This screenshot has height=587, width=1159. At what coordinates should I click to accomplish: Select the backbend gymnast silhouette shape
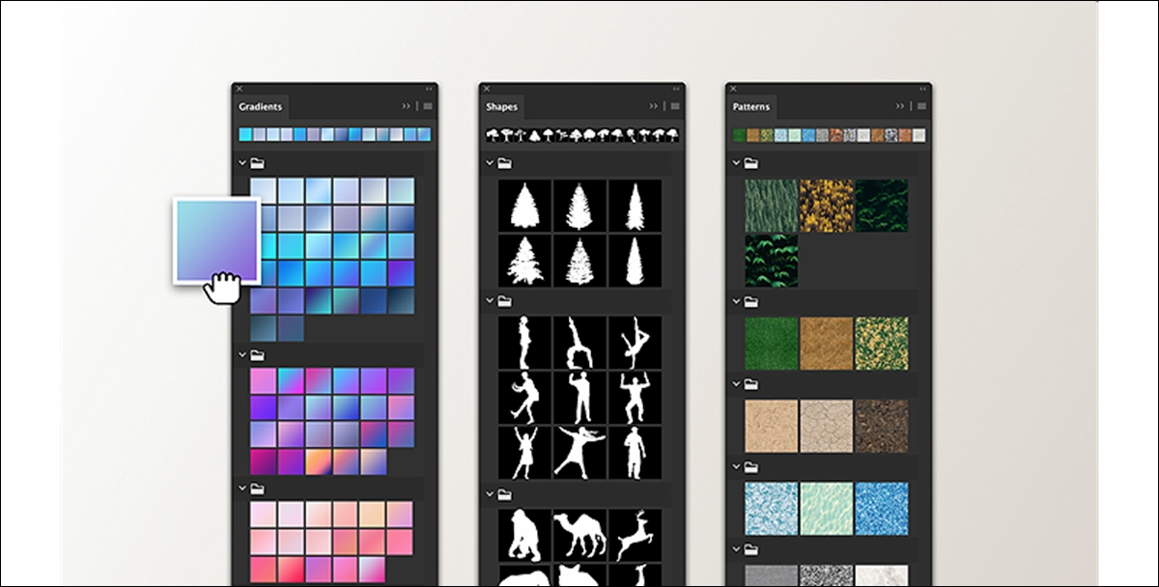point(579,343)
